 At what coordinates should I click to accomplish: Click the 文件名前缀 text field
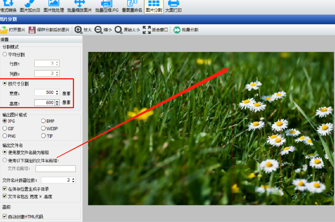55,169
